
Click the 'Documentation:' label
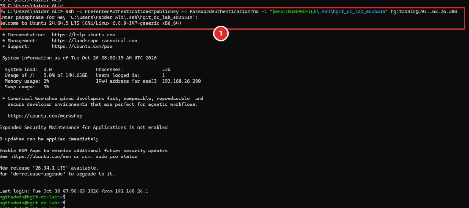pos(27,35)
